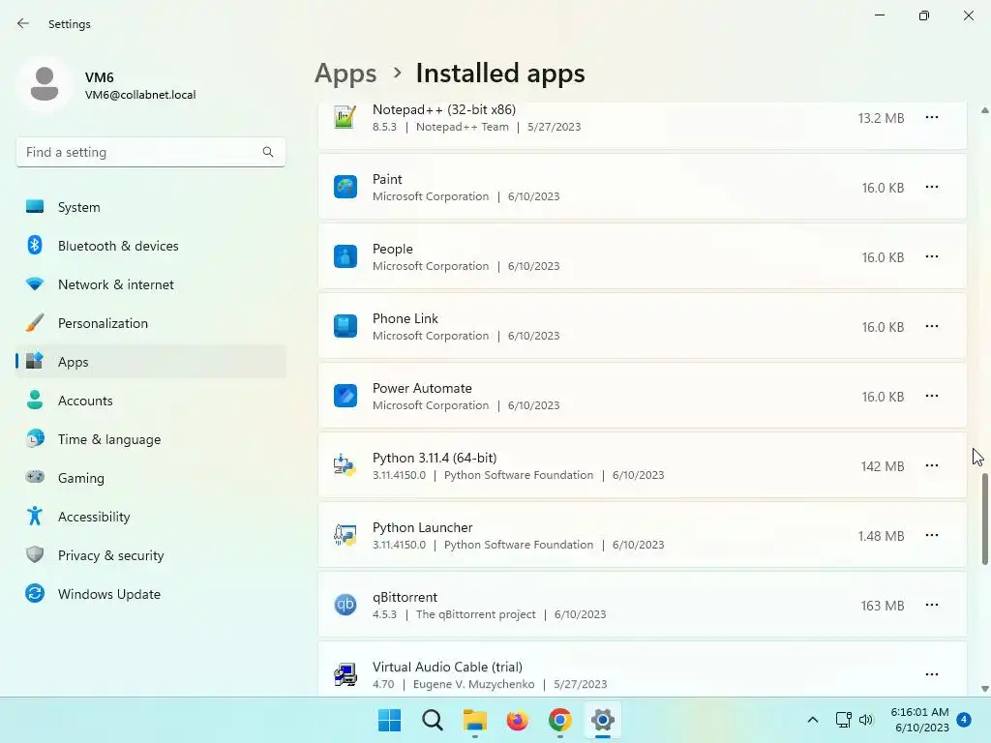Screen dimensions: 991x743
Task: Click the Notepad++ size 13.2 MB
Action: (x=881, y=118)
